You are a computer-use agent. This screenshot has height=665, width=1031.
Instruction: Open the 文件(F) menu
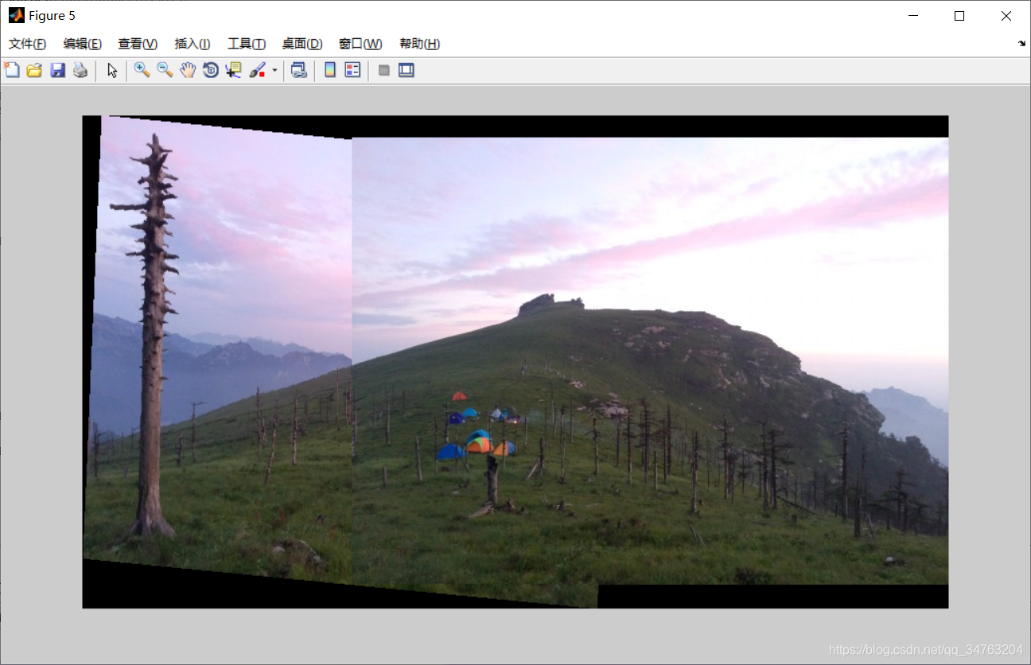[x=27, y=44]
